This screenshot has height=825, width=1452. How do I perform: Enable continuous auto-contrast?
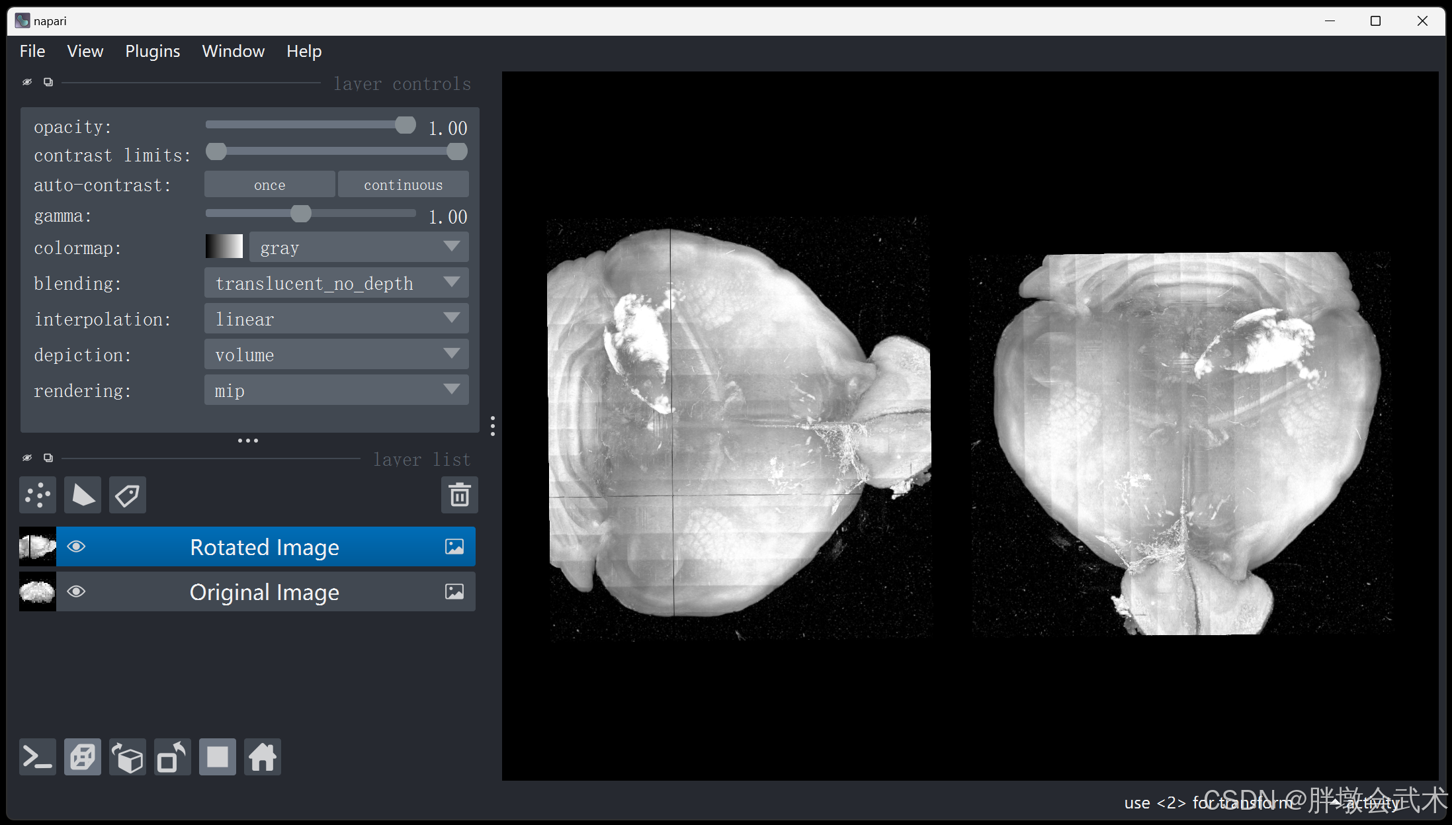point(403,185)
